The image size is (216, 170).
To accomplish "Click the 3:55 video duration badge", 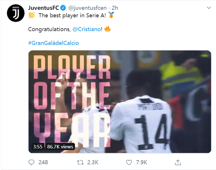I will pos(37,147).
